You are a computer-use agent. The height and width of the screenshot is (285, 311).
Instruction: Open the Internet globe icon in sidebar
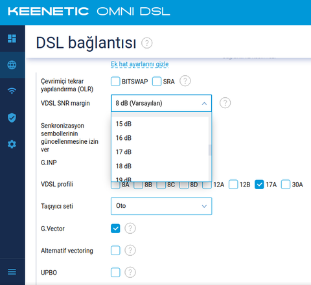(x=12, y=65)
